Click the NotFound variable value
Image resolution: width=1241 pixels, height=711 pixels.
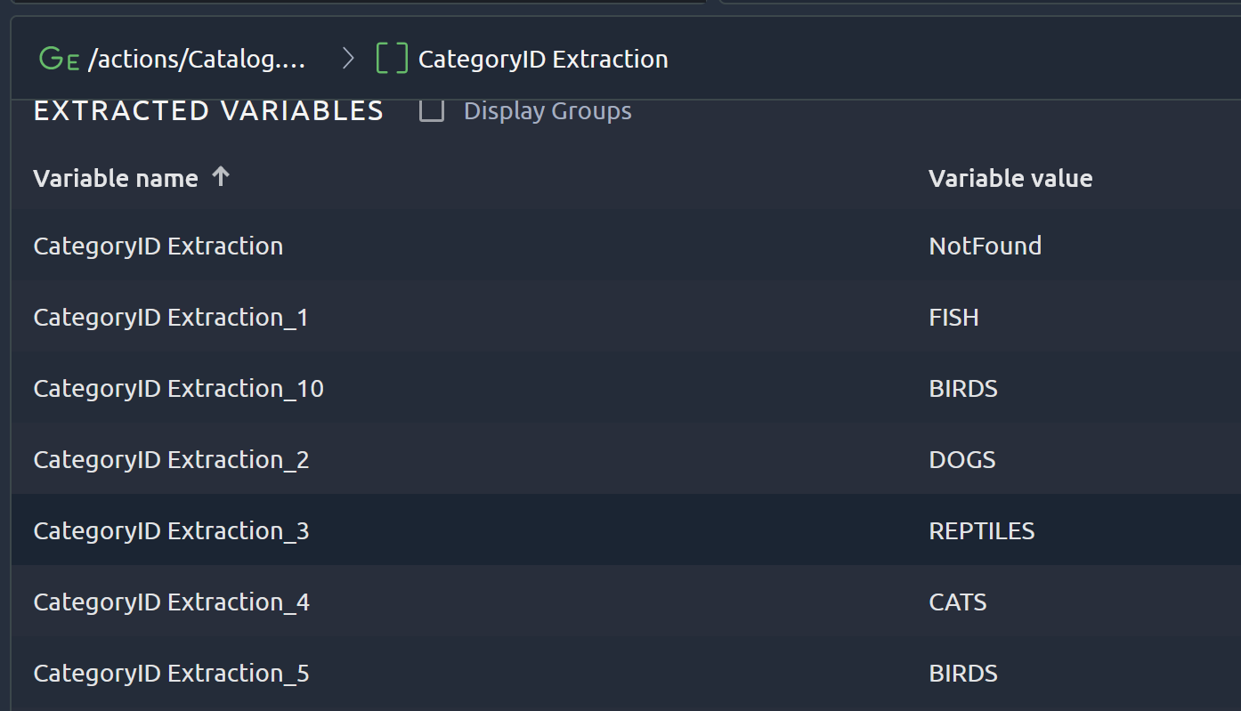[x=985, y=246]
